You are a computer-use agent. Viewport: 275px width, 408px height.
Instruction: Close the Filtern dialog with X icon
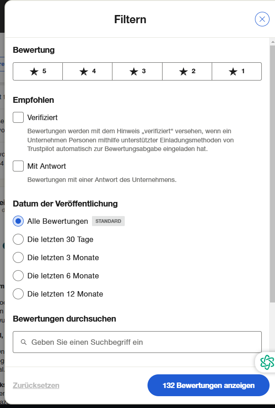click(x=262, y=19)
